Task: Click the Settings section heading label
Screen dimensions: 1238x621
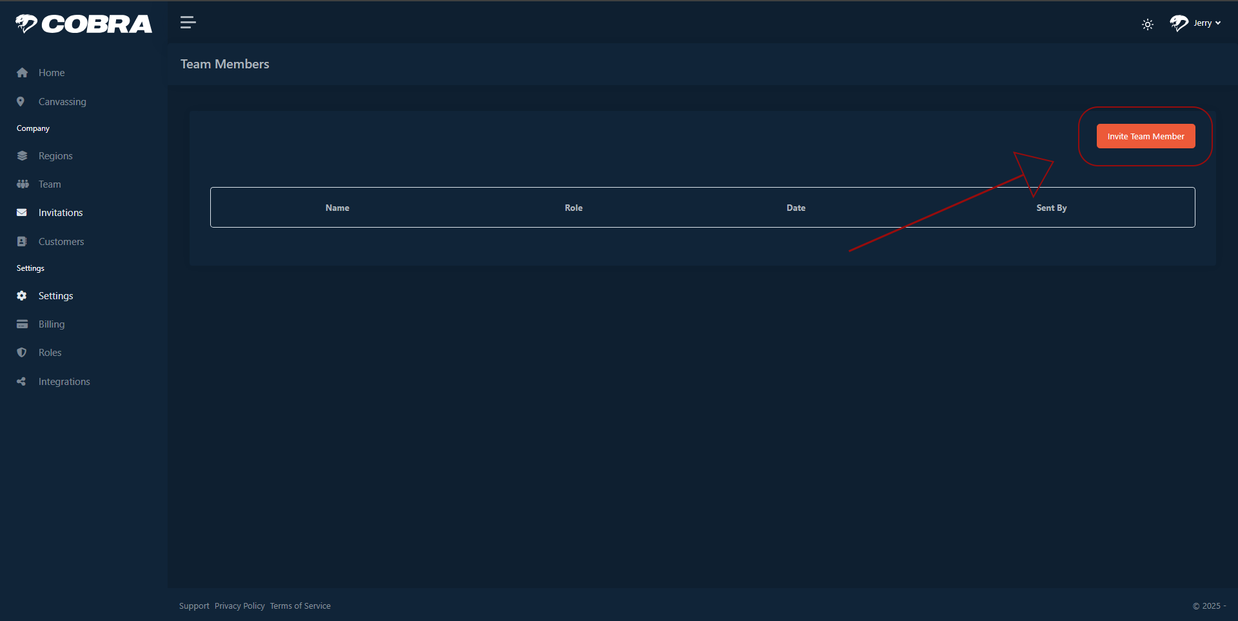Action: (30, 268)
